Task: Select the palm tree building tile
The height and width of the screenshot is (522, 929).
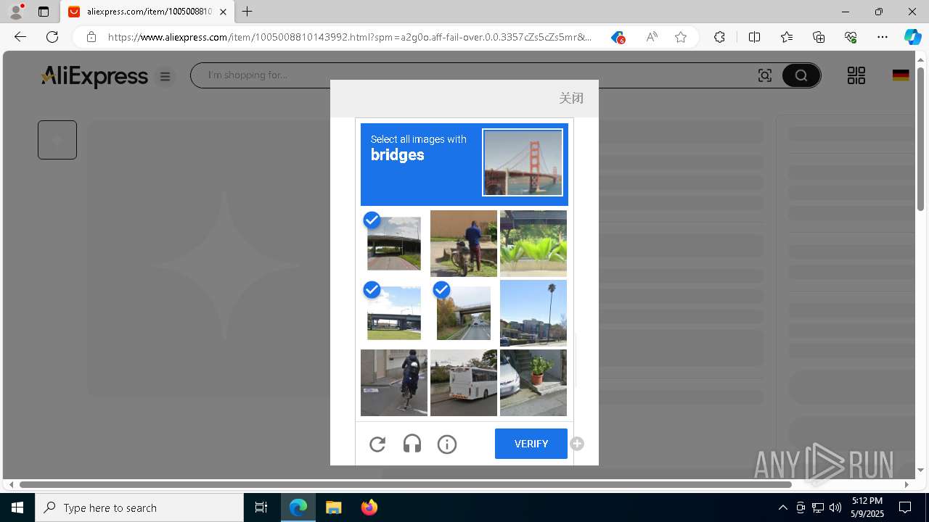Action: [x=533, y=313]
